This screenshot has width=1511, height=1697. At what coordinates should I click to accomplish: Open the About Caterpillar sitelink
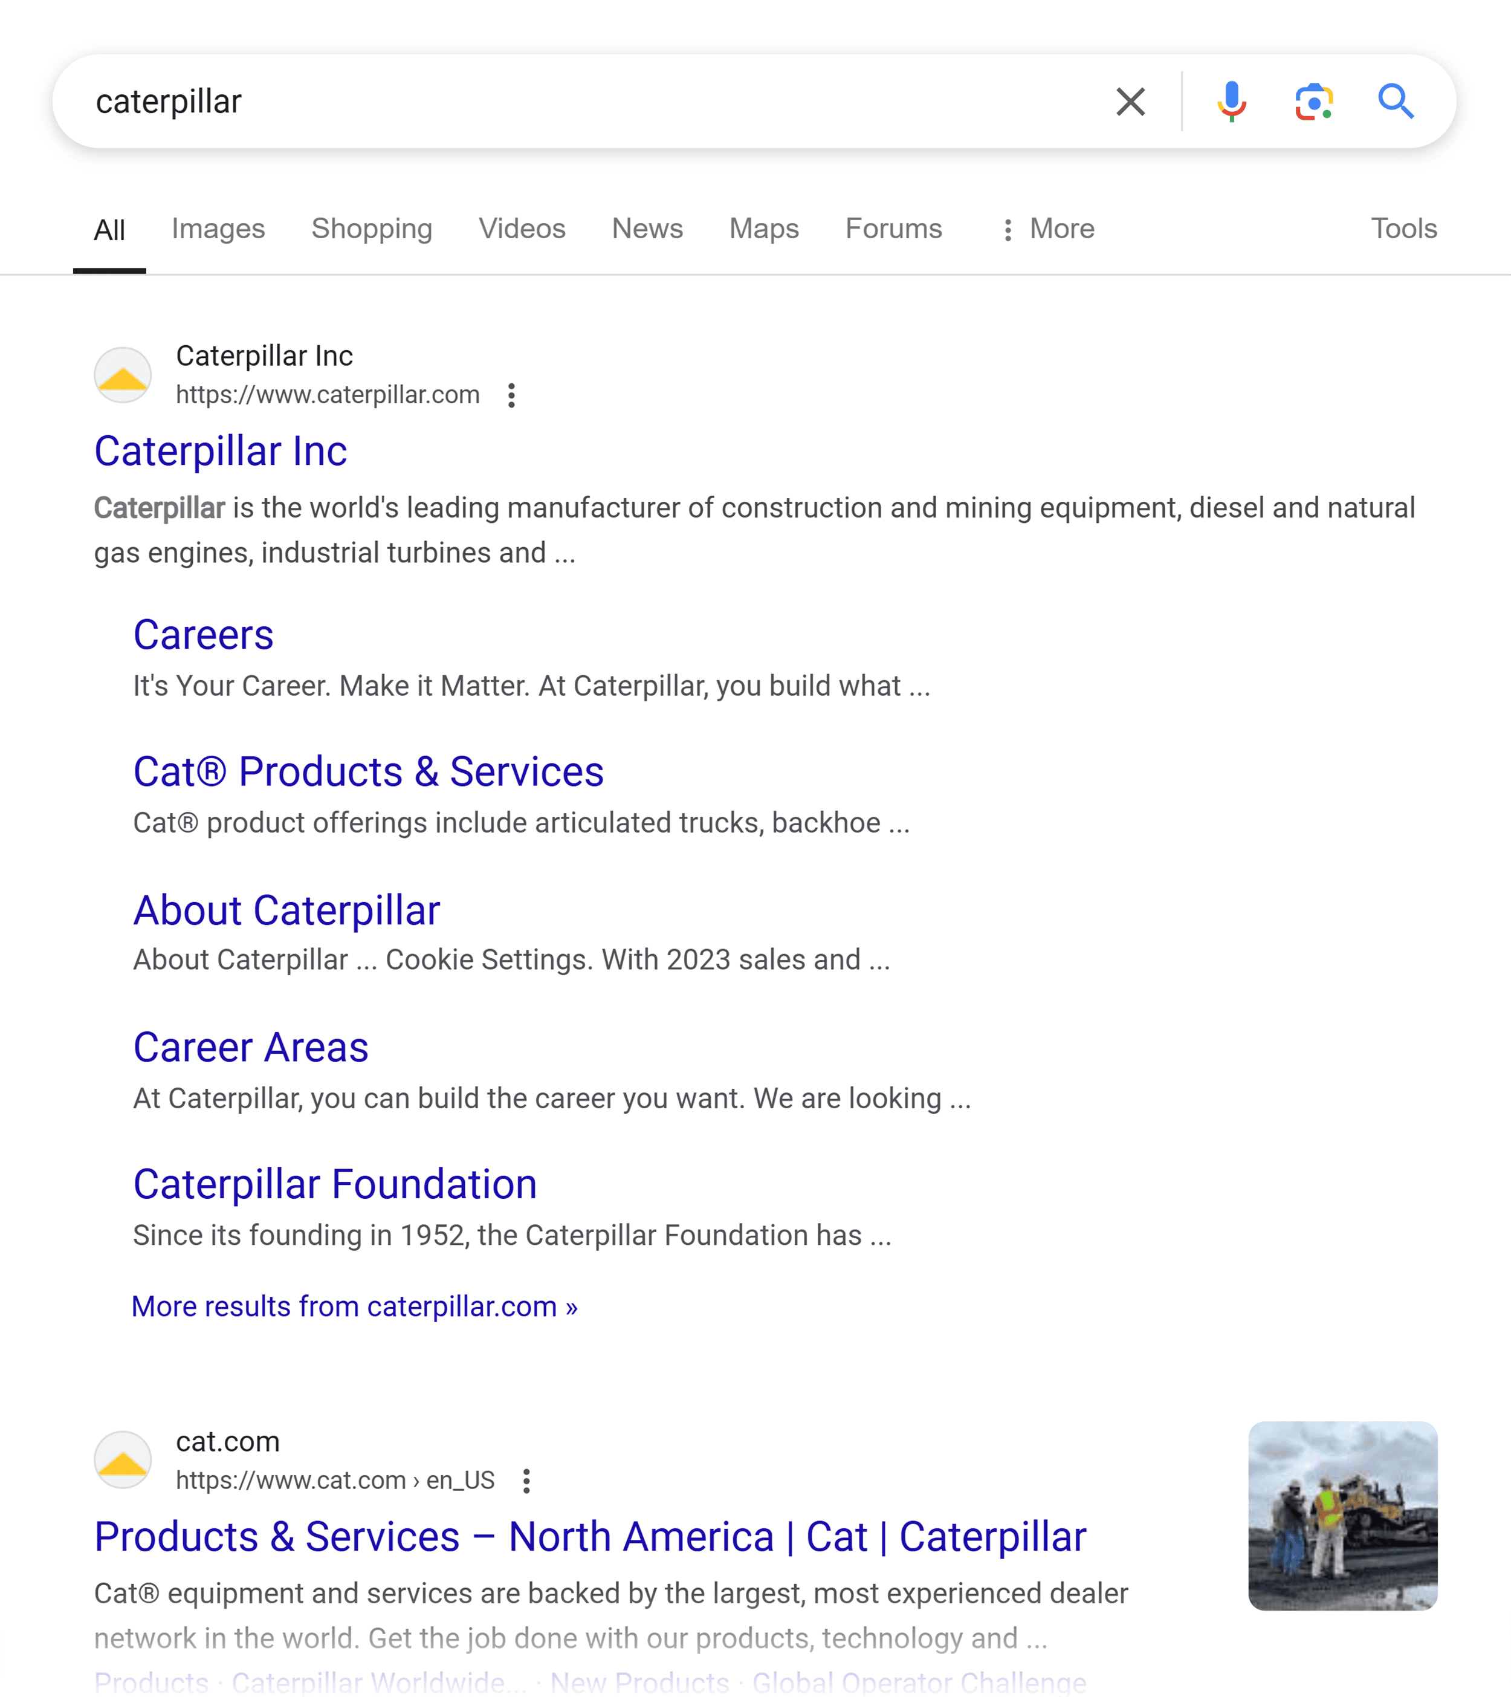(x=287, y=910)
